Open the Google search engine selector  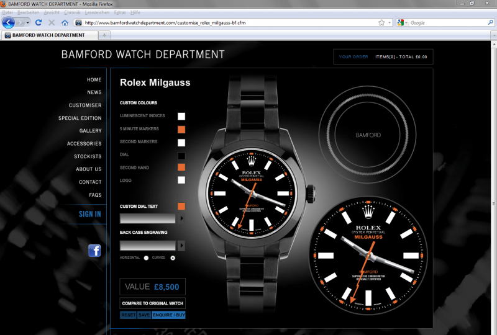click(402, 23)
